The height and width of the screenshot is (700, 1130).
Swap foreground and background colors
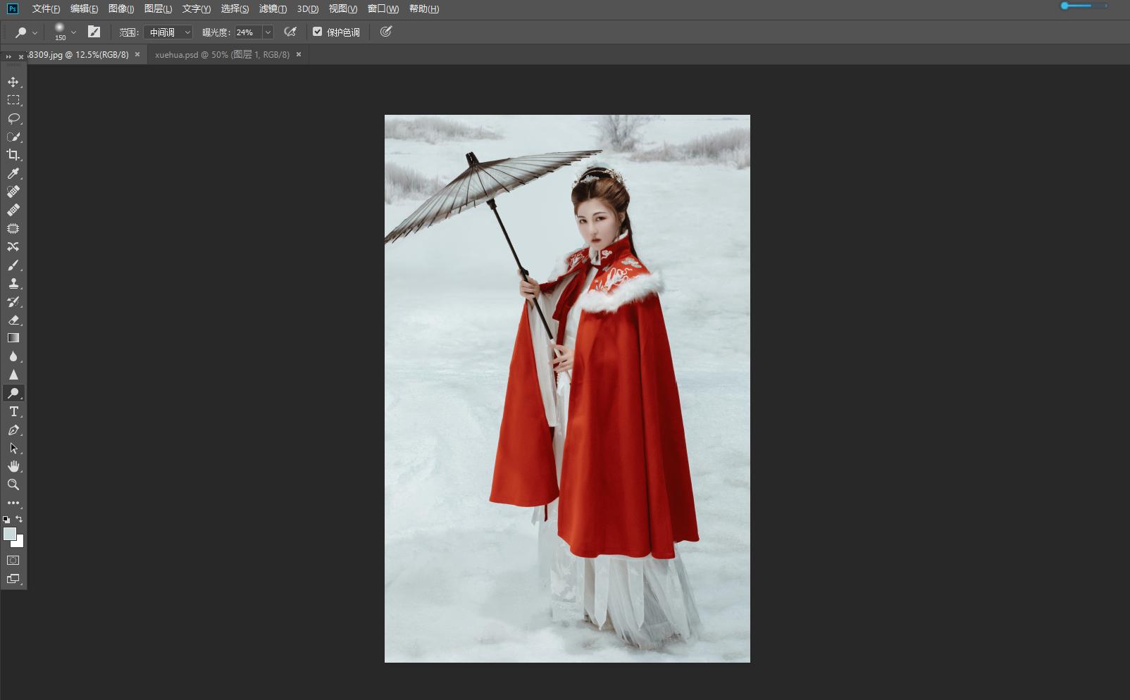click(19, 519)
